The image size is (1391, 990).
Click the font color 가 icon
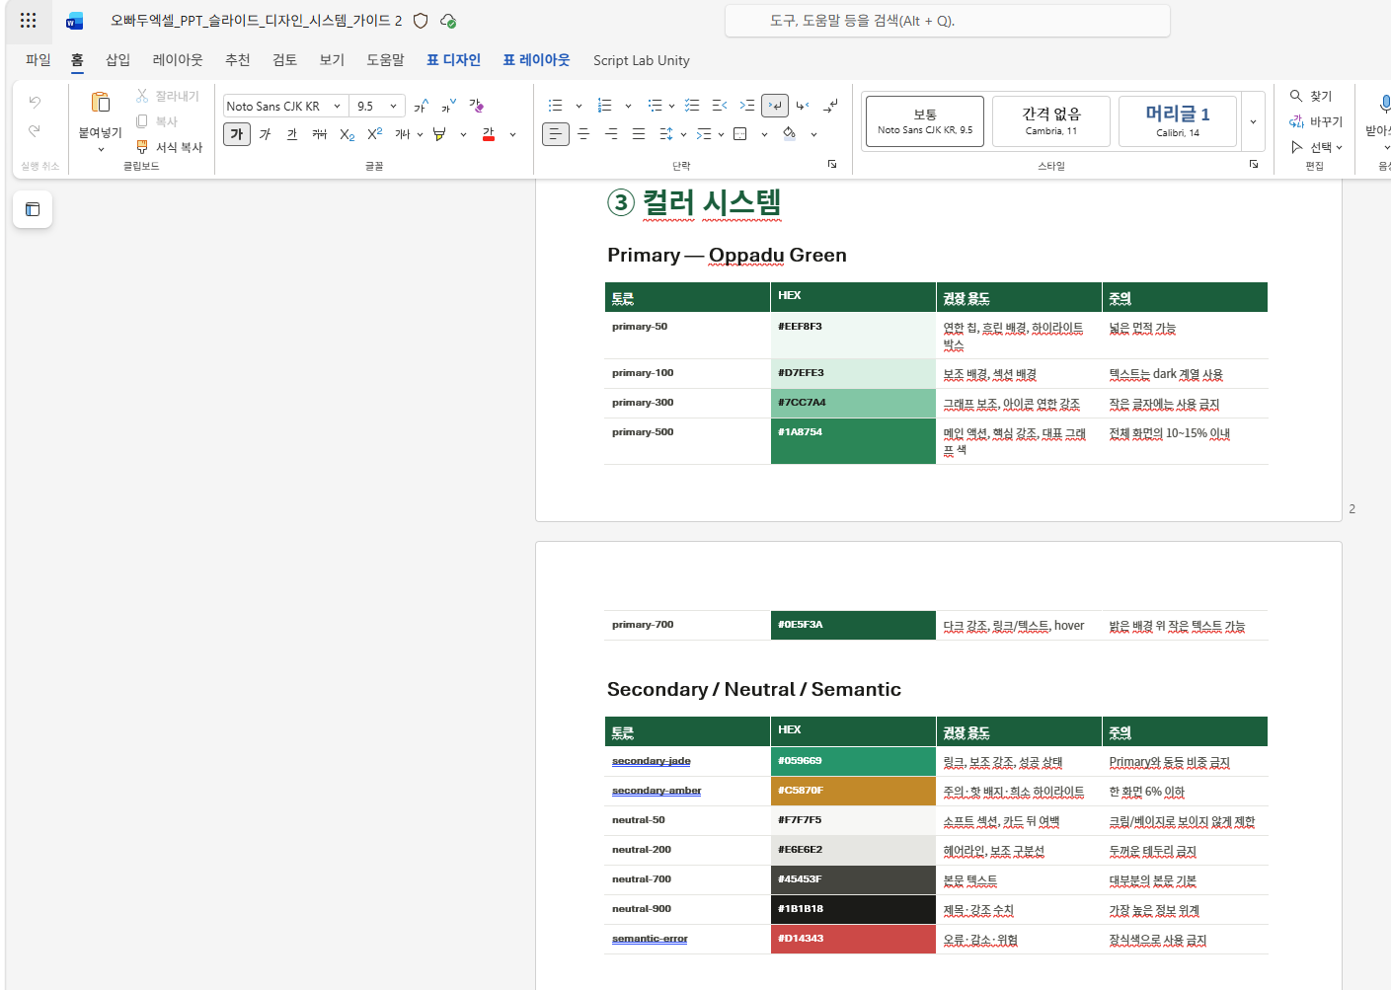[489, 134]
